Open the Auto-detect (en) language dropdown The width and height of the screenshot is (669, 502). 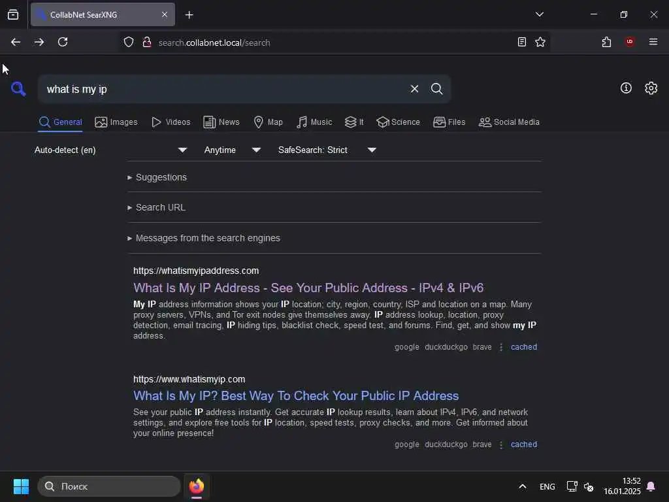click(x=111, y=150)
